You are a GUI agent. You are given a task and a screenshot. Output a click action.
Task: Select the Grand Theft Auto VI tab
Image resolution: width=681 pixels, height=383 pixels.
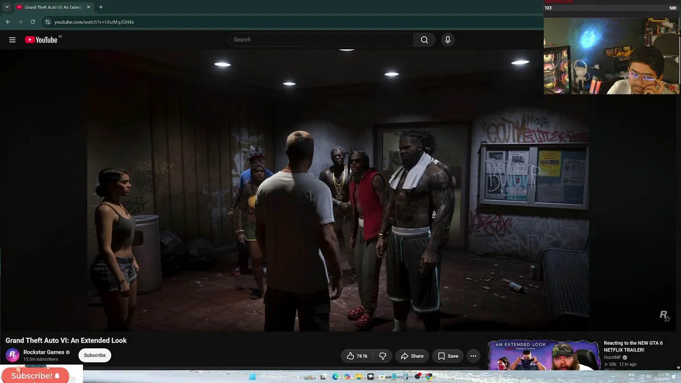pyautogui.click(x=52, y=7)
